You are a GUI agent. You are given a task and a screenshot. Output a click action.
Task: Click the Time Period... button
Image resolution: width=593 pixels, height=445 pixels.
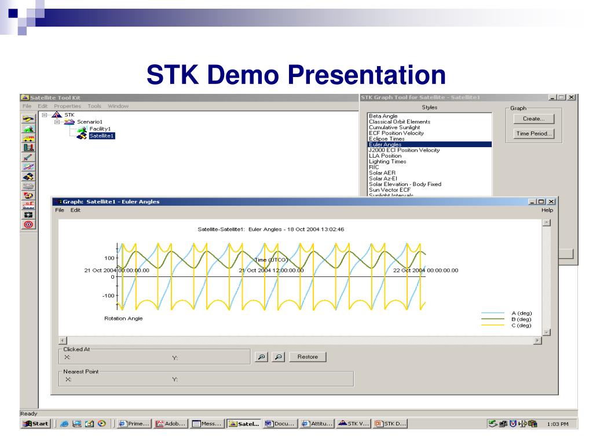533,134
